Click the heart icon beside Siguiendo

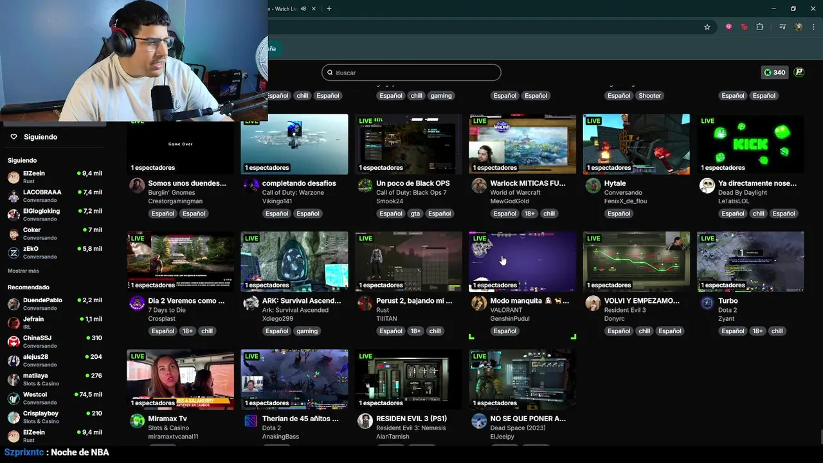[x=14, y=137]
